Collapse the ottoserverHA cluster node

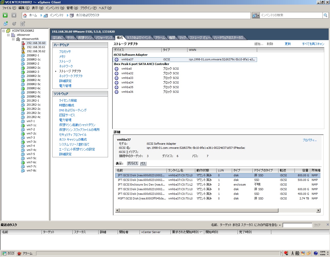tap(13, 39)
